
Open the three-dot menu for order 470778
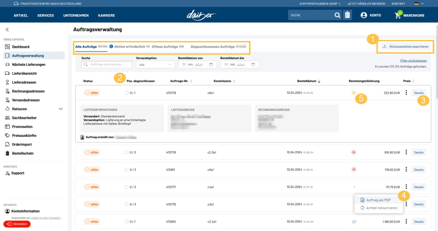(x=406, y=152)
